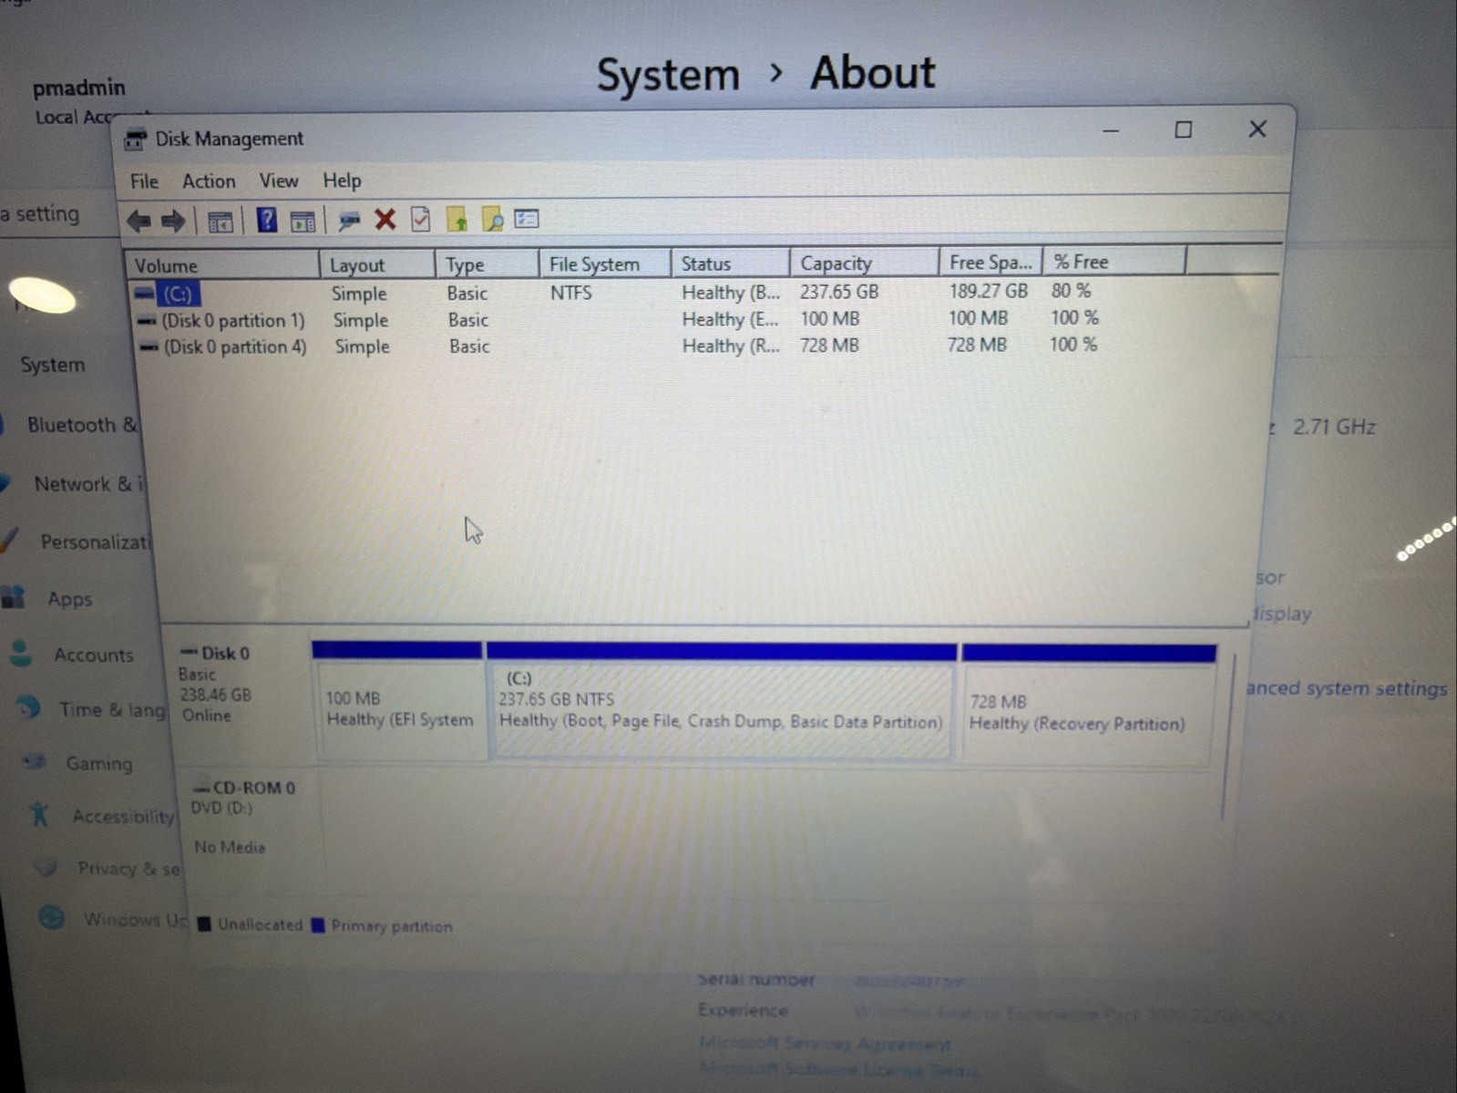
Task: Open Accessibility in the Settings sidebar
Action: click(x=123, y=816)
